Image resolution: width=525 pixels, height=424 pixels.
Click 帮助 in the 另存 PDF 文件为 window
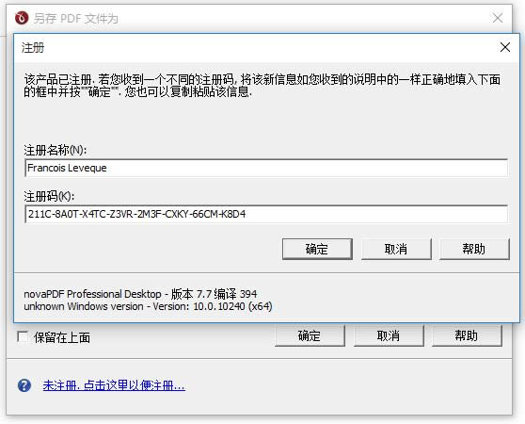click(467, 335)
